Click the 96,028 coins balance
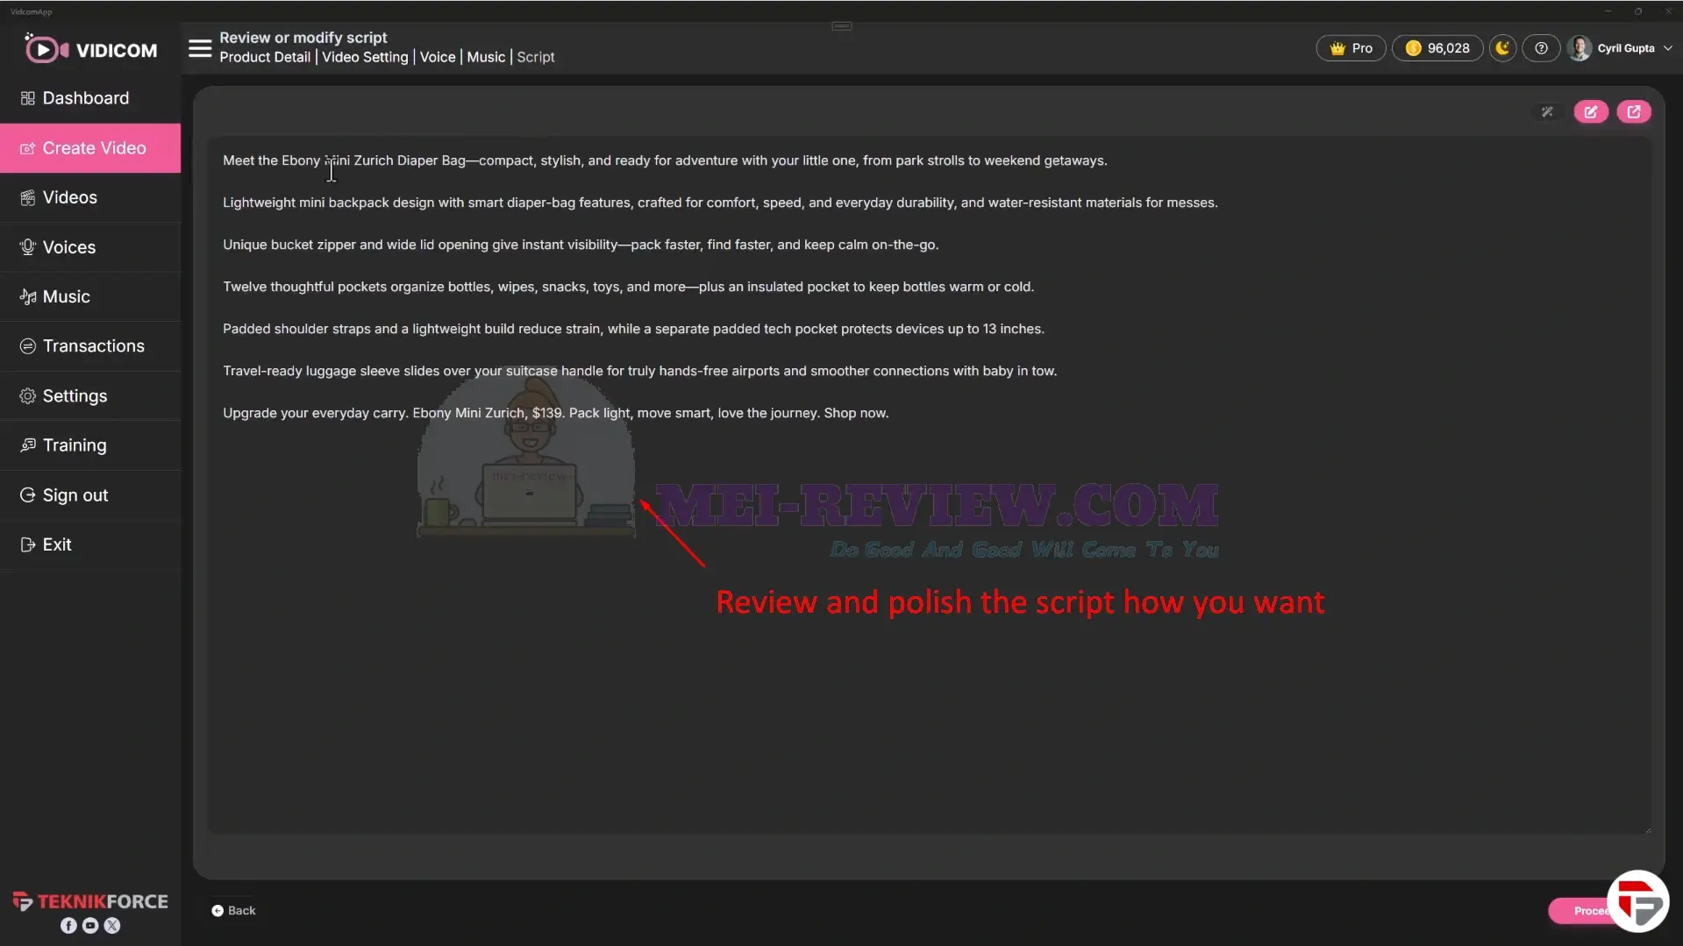This screenshot has height=946, width=1683. click(1437, 48)
